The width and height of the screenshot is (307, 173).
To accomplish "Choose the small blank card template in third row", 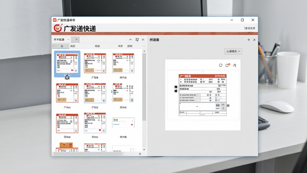I will (123, 123).
